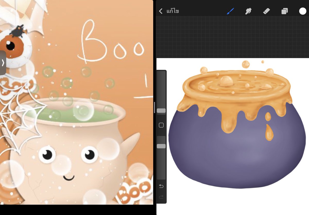Tap the square modify button between sliders
The image size is (309, 215).
[x=161, y=125]
